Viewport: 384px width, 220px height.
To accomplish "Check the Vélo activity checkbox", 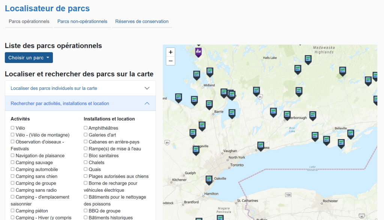I will [x=12, y=128].
